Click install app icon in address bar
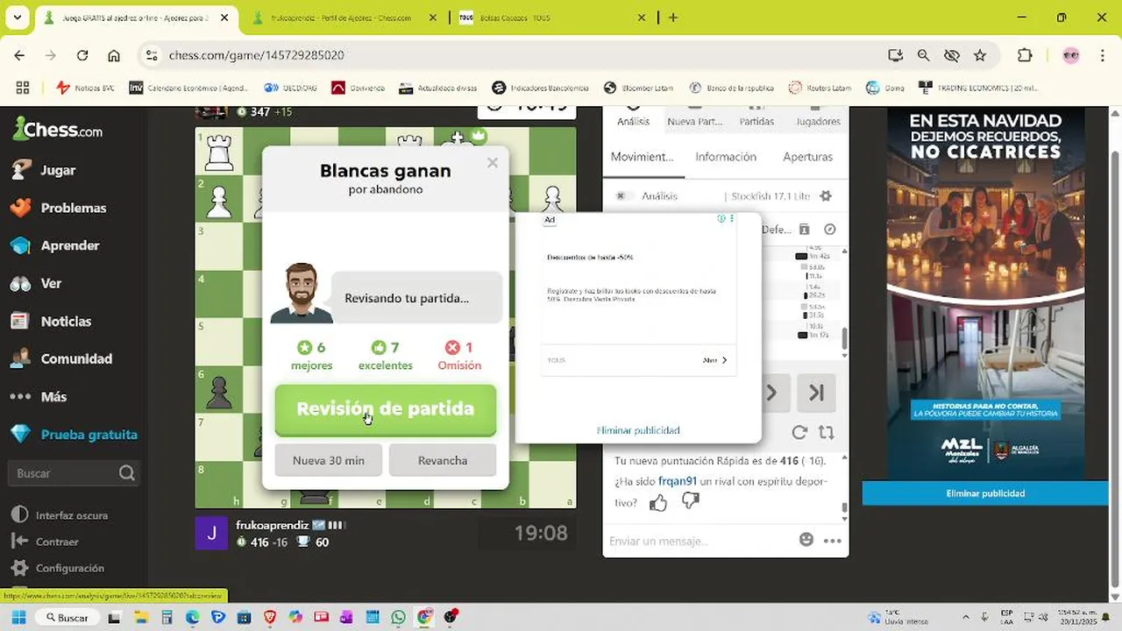Image resolution: width=1122 pixels, height=631 pixels. [895, 55]
